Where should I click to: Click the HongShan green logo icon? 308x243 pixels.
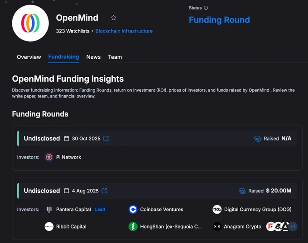pyautogui.click(x=133, y=227)
